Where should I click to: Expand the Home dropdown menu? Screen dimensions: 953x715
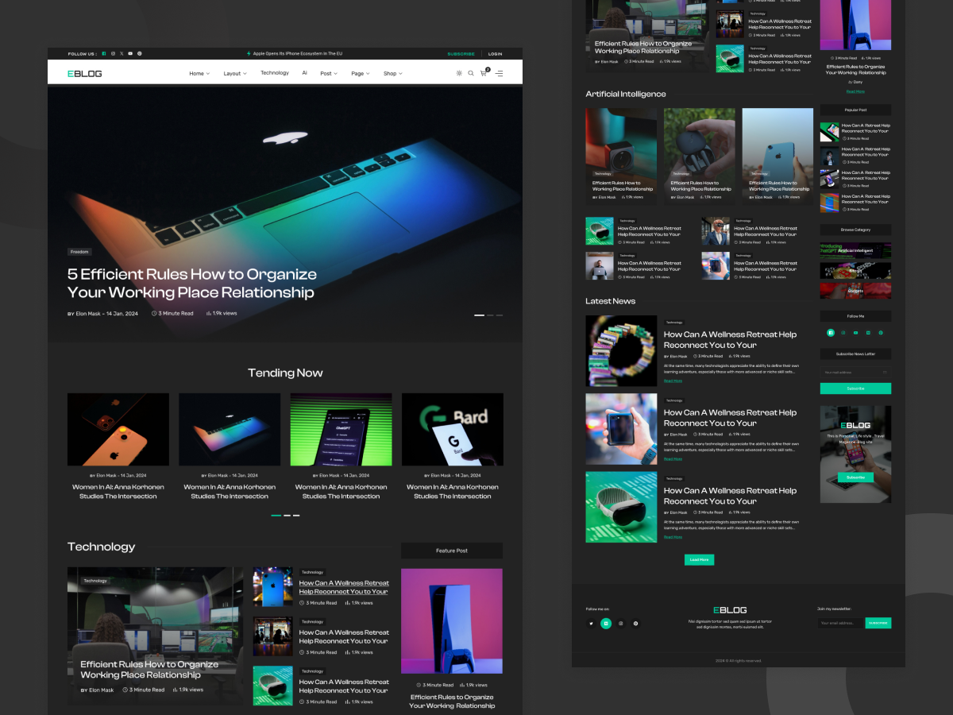(199, 73)
